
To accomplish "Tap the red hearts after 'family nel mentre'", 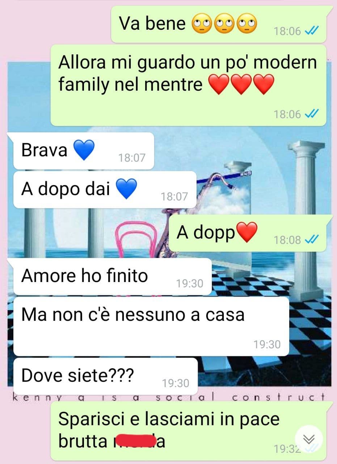I will click(x=241, y=85).
